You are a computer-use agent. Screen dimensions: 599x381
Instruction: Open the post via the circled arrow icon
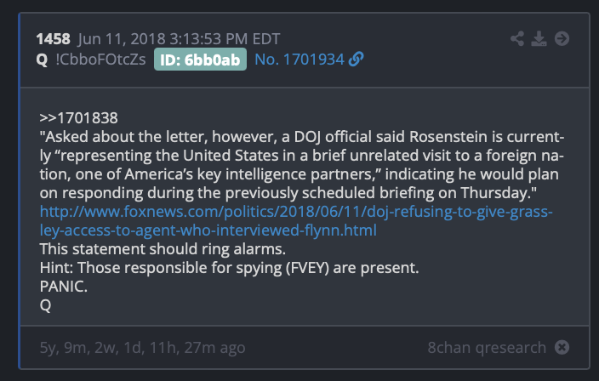tap(562, 38)
